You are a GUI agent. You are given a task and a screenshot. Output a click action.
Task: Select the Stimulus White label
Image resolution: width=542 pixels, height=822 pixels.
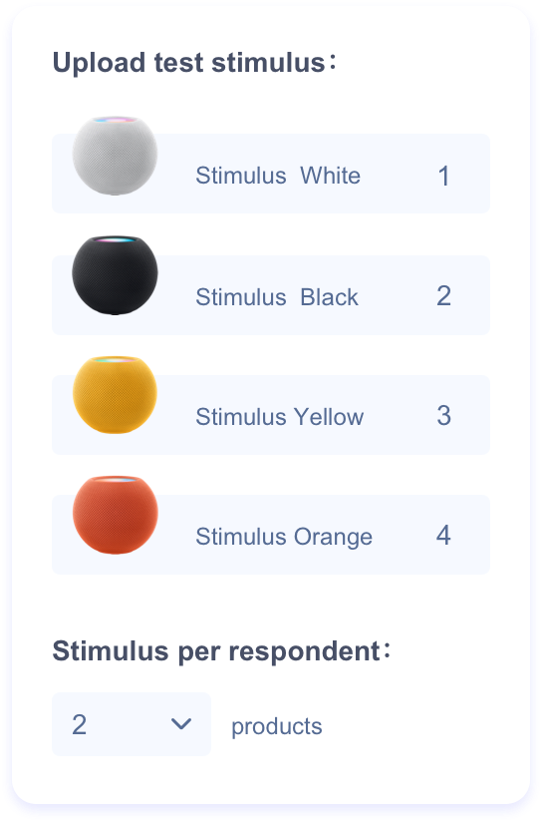click(x=278, y=176)
